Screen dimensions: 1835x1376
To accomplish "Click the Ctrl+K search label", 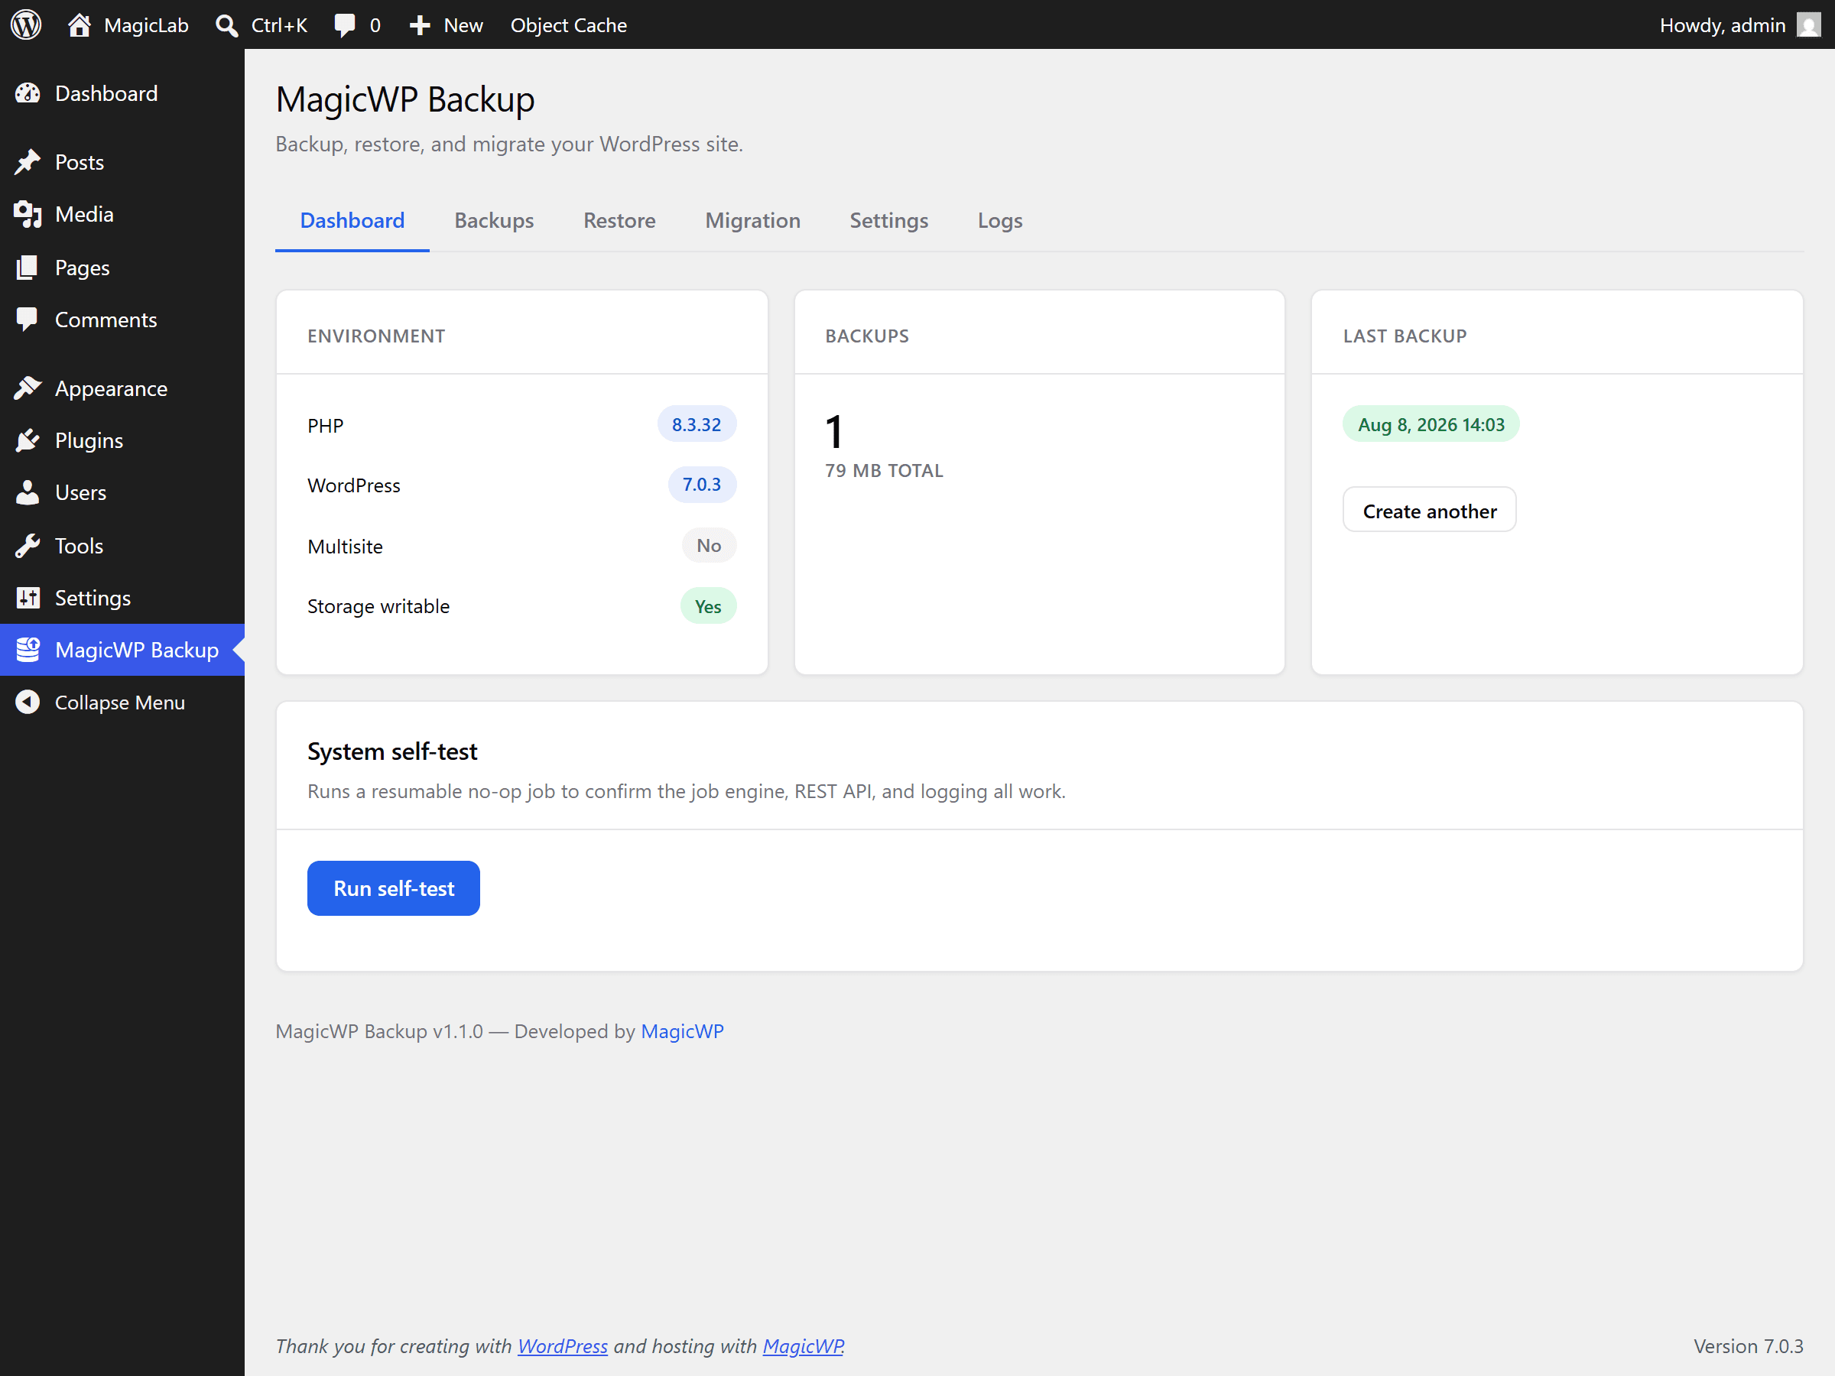I will [279, 26].
